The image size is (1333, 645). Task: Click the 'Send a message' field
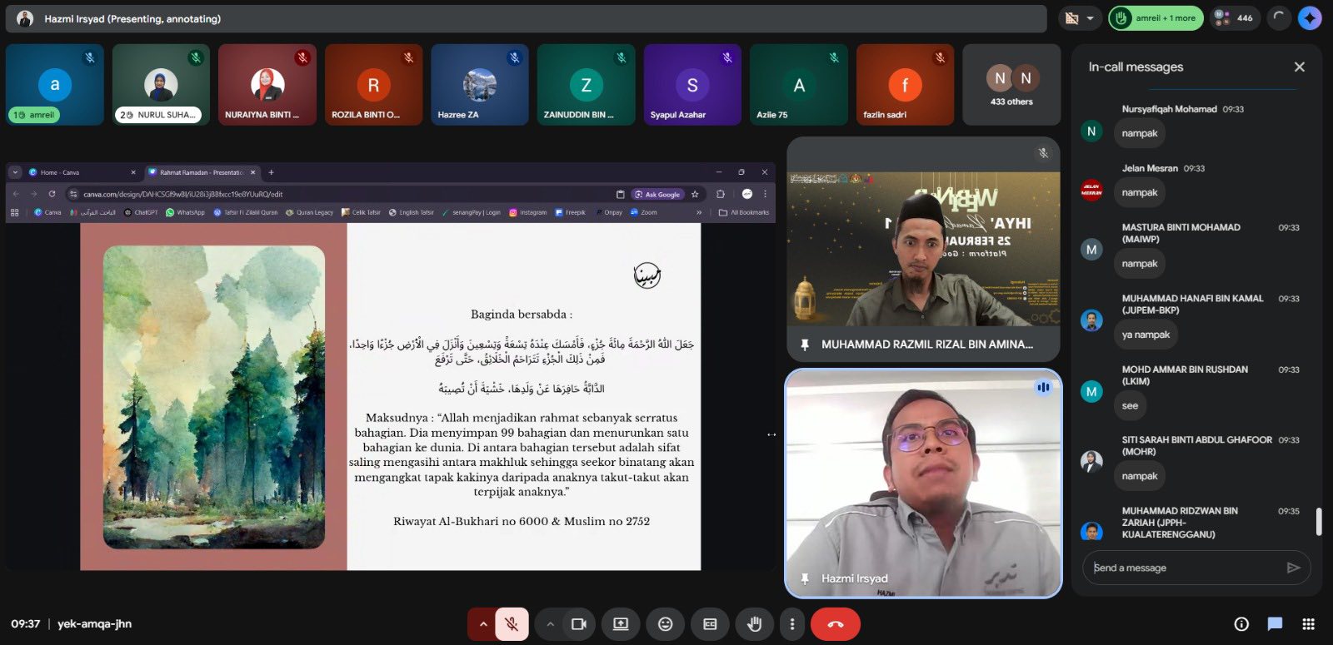click(1183, 568)
